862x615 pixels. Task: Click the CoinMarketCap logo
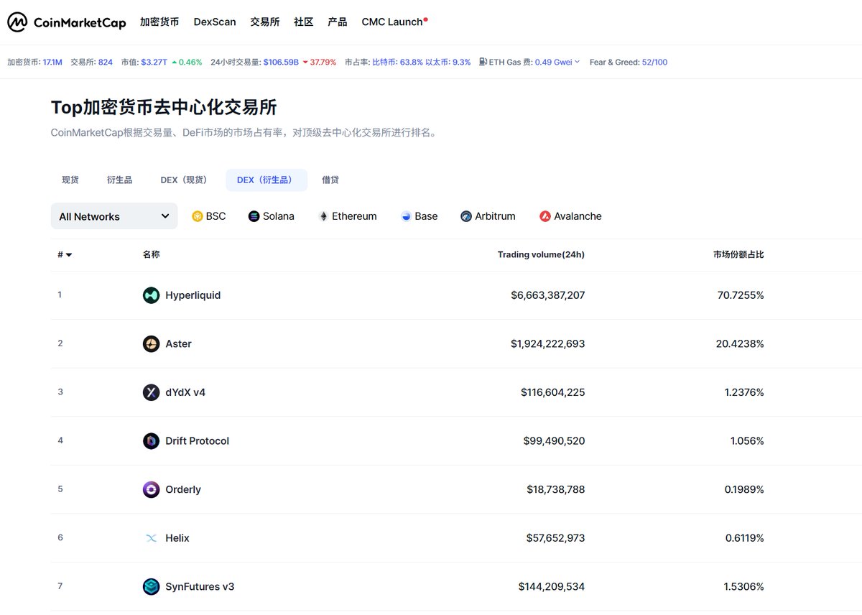pyautogui.click(x=67, y=22)
